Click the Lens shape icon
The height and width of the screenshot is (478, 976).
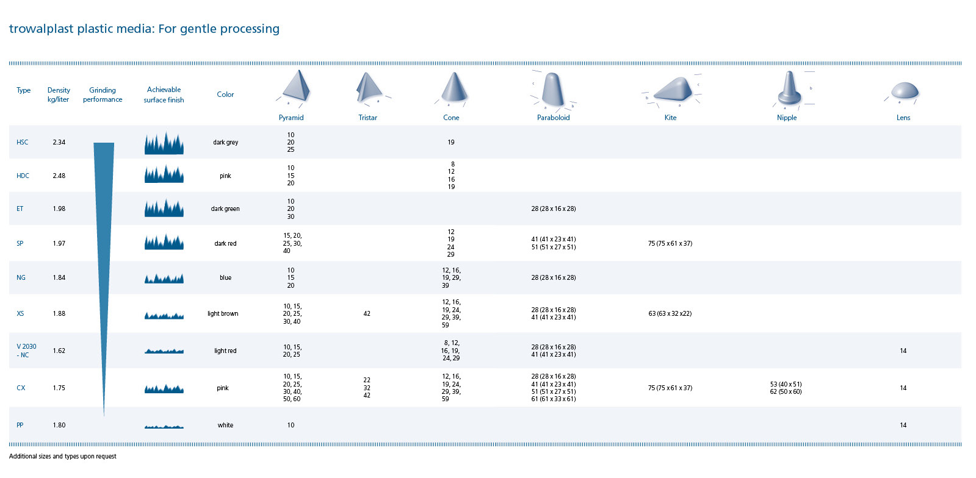coord(904,91)
